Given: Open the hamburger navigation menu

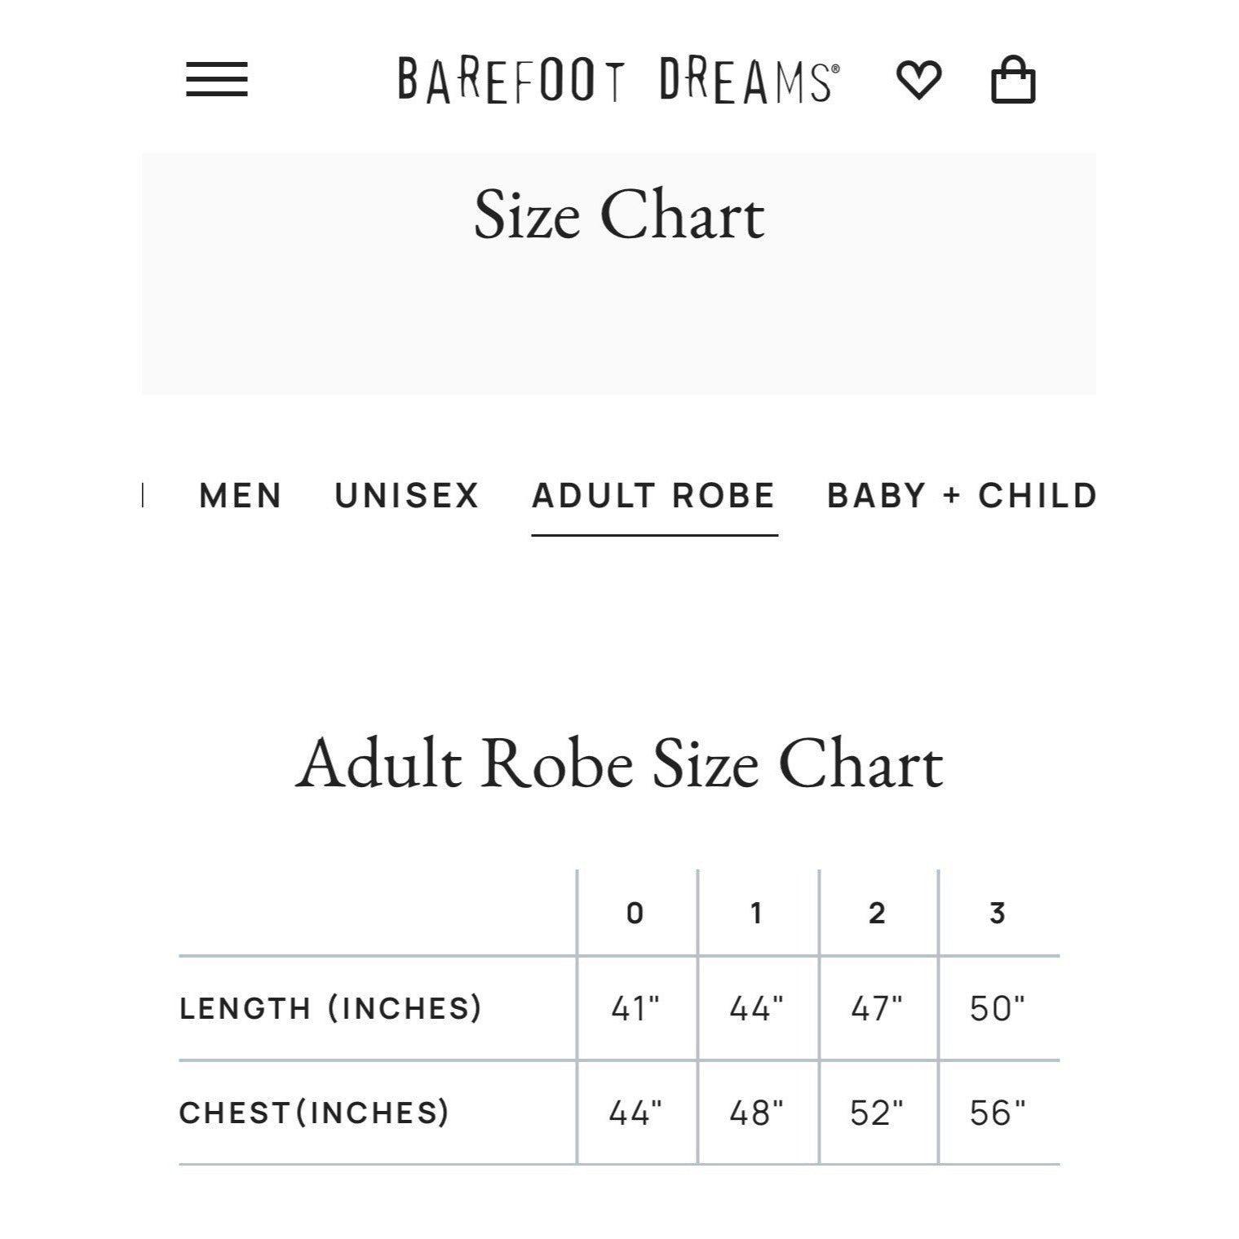Looking at the screenshot, I should coord(216,80).
